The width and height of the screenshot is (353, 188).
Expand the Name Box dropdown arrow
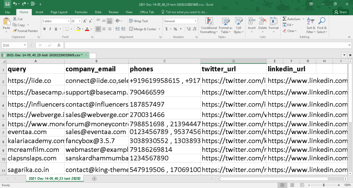pyautogui.click(x=25, y=45)
